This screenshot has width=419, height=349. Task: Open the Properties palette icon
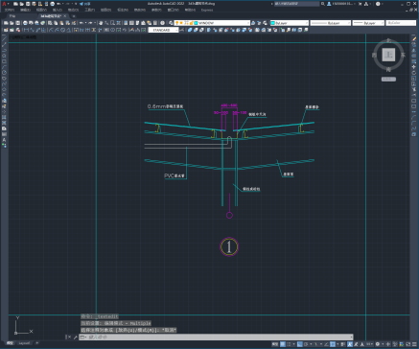[x=126, y=23]
